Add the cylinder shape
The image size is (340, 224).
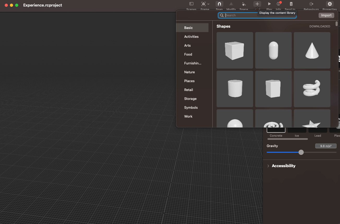click(235, 89)
